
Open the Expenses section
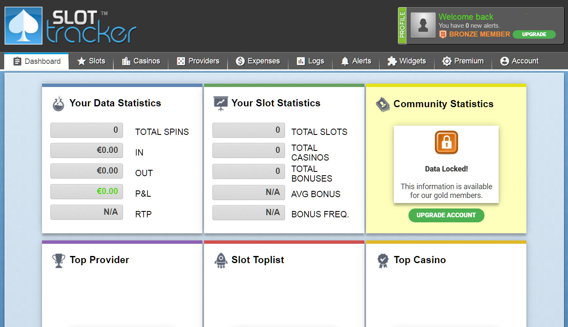tap(258, 61)
